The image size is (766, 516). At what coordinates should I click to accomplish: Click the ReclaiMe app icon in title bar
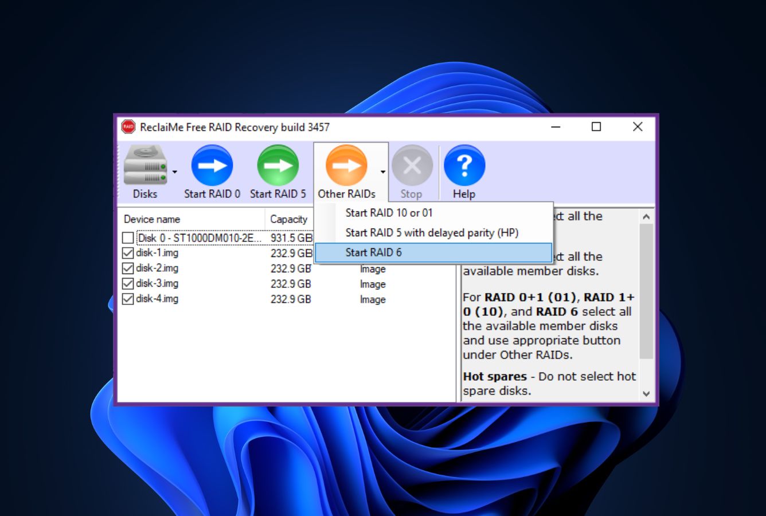click(x=128, y=127)
